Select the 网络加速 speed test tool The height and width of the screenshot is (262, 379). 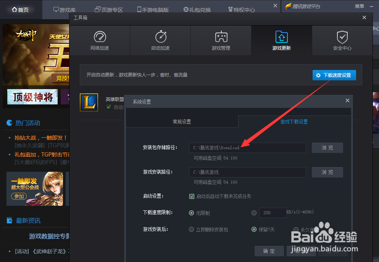tap(100, 40)
